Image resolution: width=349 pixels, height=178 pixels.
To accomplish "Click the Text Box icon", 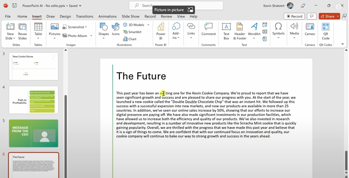I will point(226,30).
